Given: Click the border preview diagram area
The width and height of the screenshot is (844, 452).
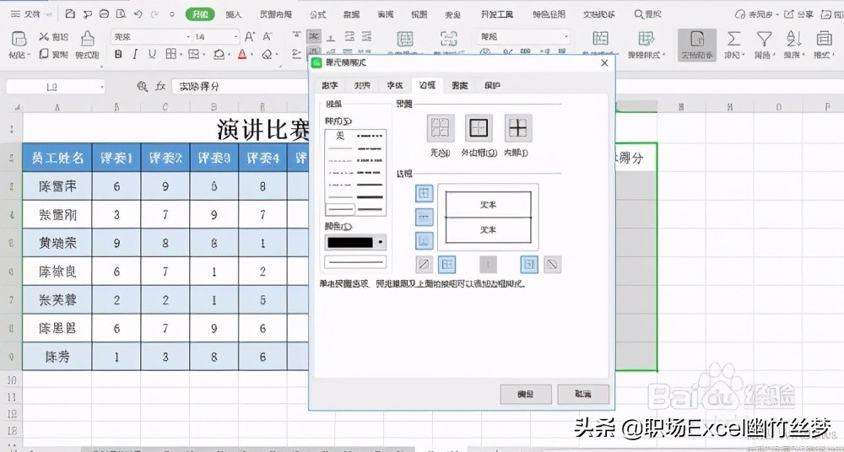Looking at the screenshot, I should [x=488, y=217].
